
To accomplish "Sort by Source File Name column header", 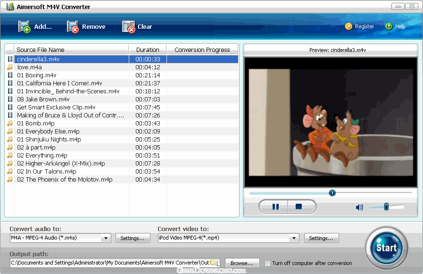I will click(x=71, y=50).
